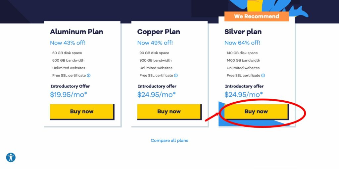Click the Now 64% off! text
Screen dimensions: 339x169
pyautogui.click(x=242, y=43)
